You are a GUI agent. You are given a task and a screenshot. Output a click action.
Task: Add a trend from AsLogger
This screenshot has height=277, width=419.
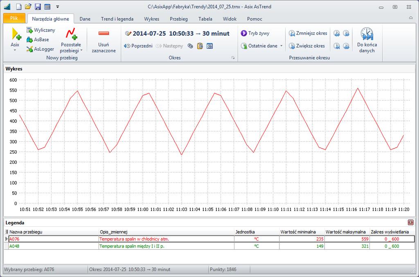[x=41, y=49]
